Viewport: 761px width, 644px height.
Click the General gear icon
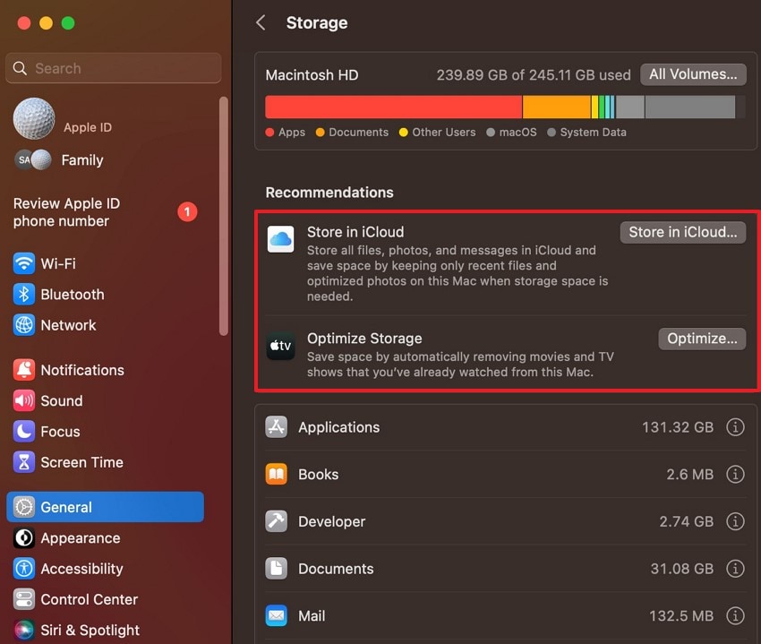click(24, 507)
